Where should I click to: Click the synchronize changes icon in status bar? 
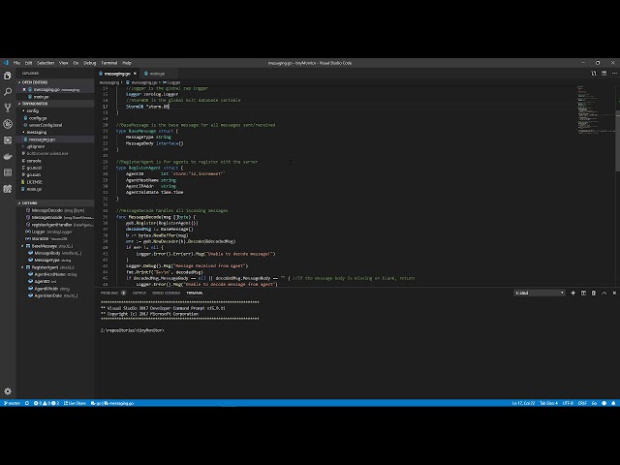[x=27, y=403]
